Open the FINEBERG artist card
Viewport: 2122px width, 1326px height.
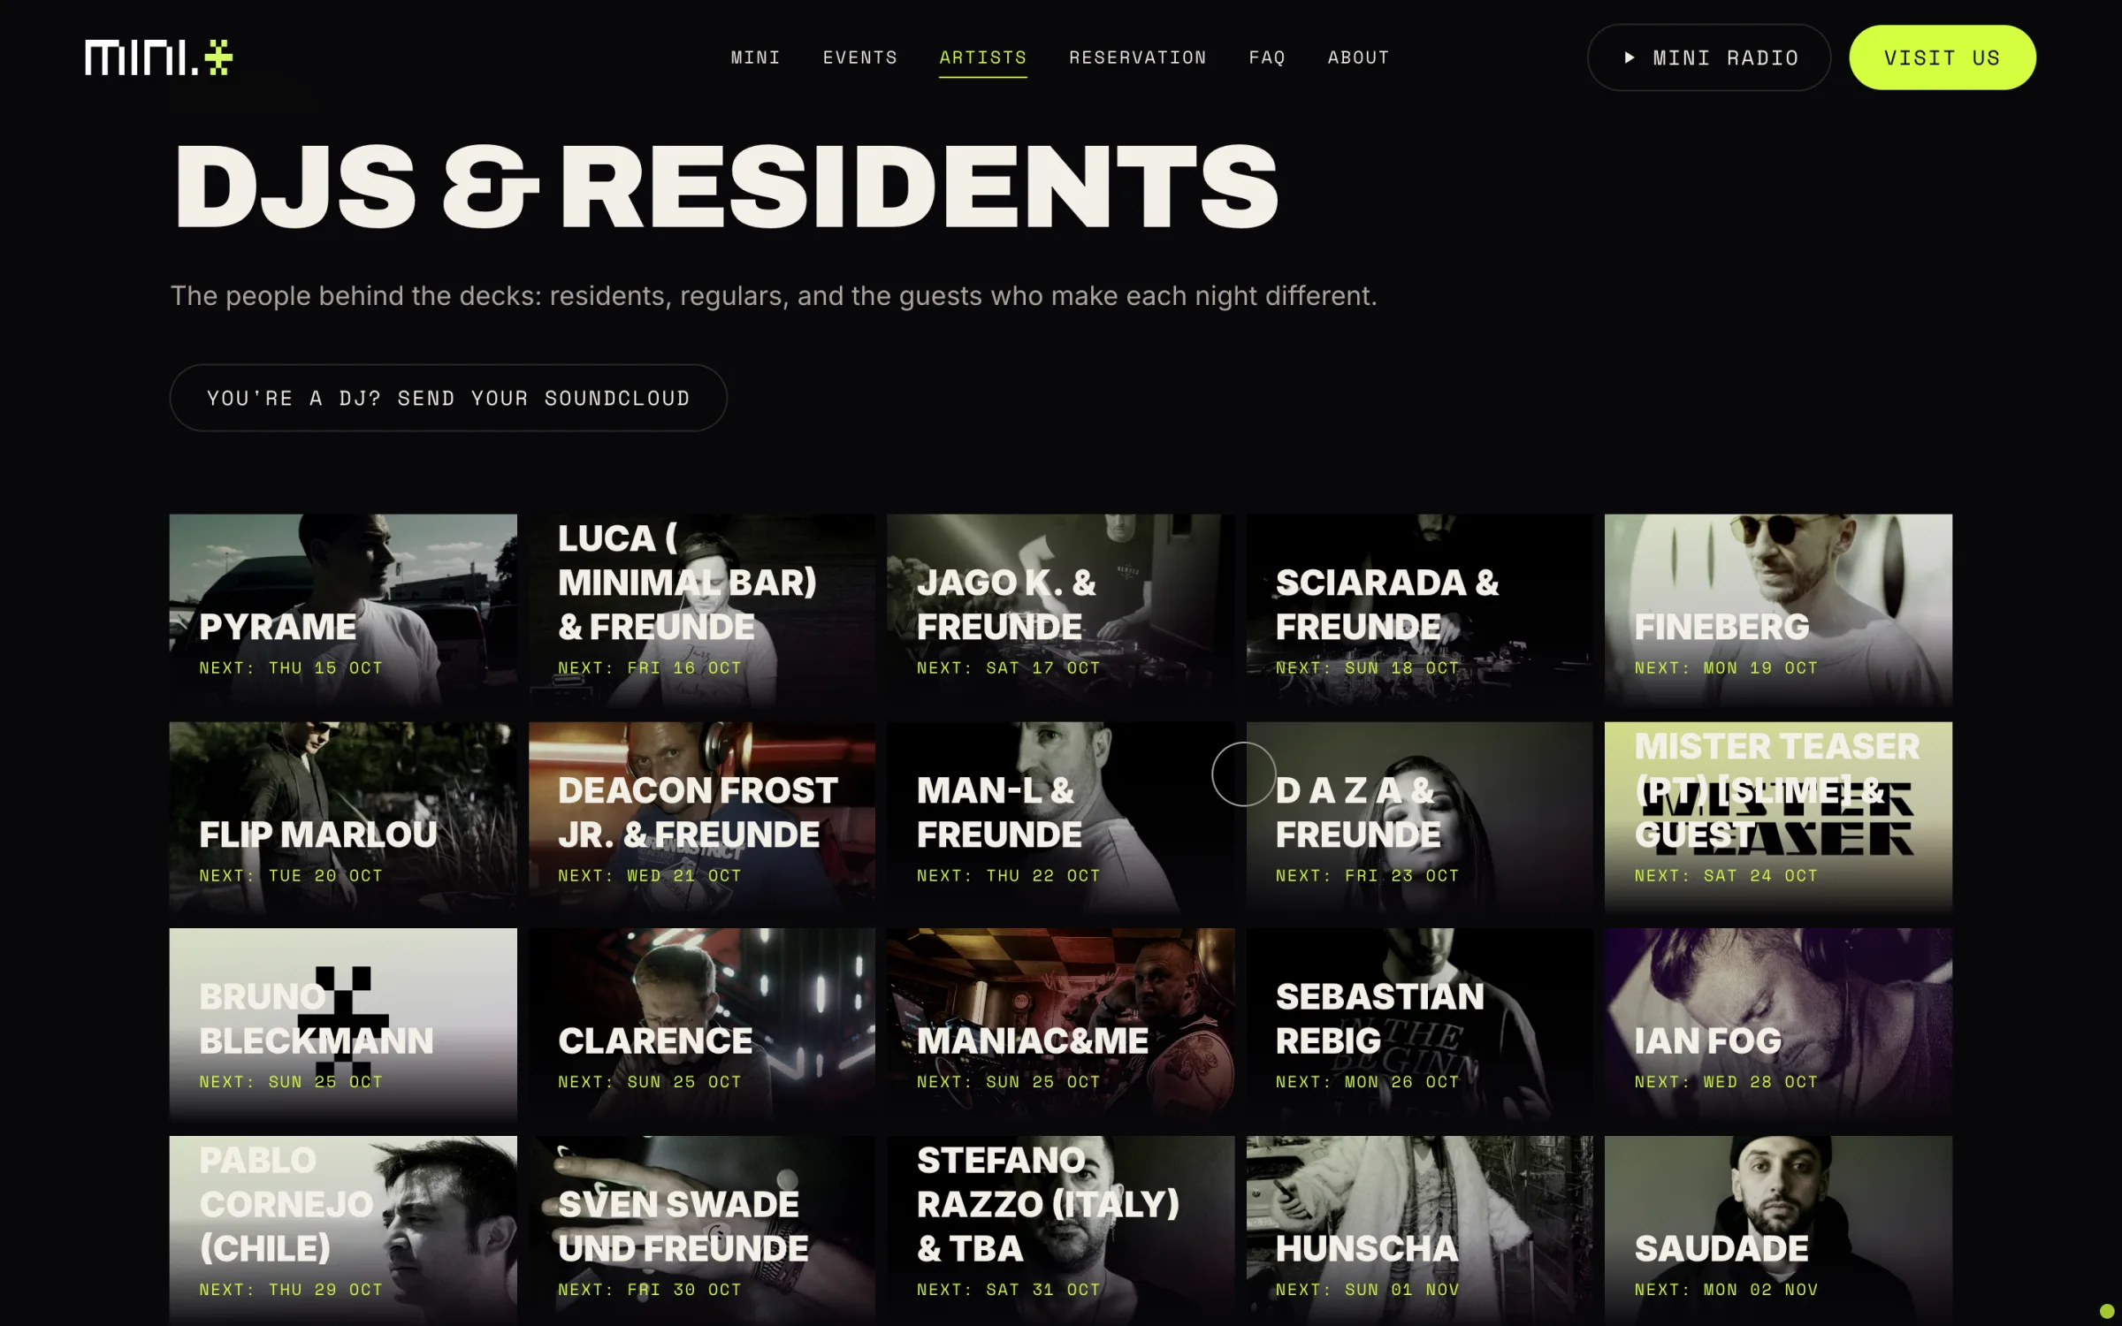pyautogui.click(x=1778, y=610)
